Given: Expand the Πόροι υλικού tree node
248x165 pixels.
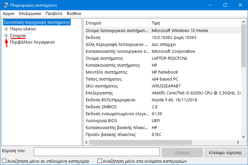Looking at the screenshot, I should tap(6, 29).
